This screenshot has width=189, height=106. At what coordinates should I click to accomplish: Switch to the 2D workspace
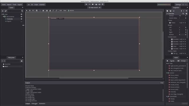[29, 5]
